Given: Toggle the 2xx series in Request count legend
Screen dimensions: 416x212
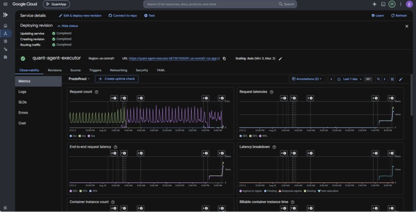Looking at the screenshot, I should 73,136.
